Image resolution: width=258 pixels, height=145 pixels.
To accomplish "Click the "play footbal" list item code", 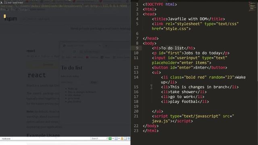I will (x=185, y=101).
